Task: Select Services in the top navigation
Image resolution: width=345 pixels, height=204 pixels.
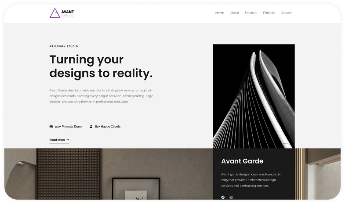Action: 251,13
